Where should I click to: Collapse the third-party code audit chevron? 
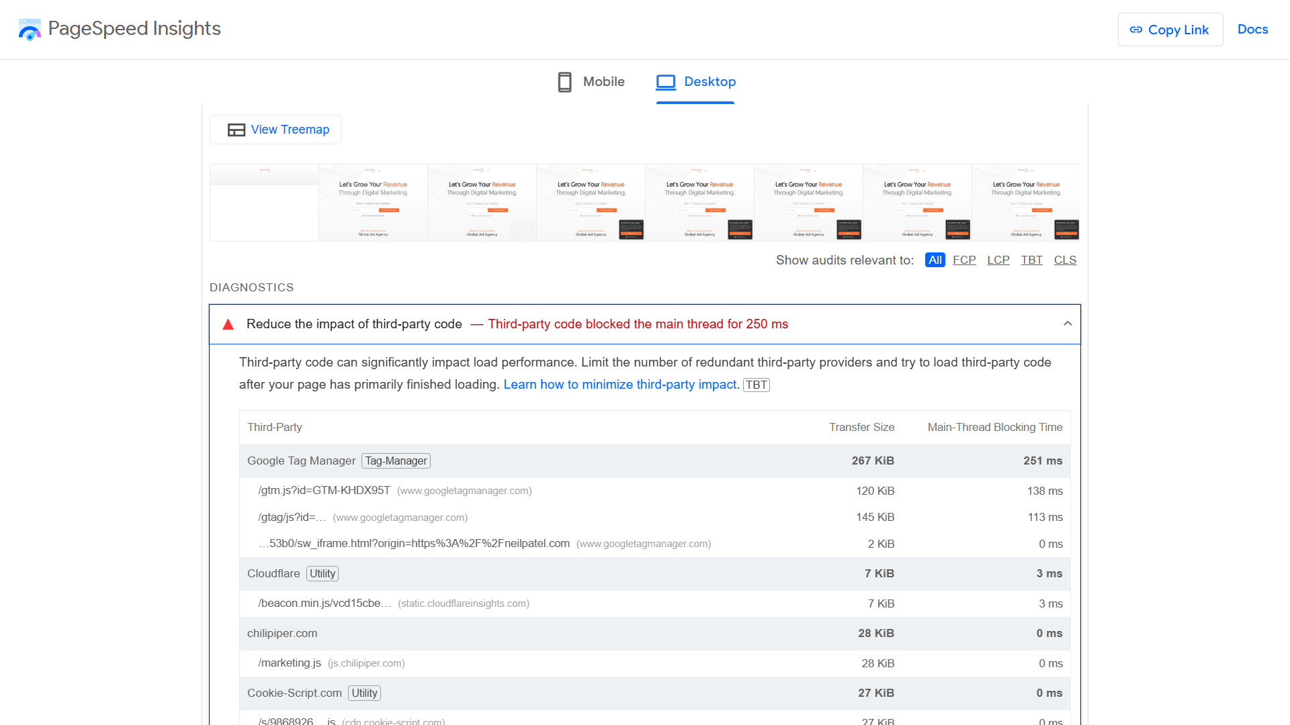coord(1068,324)
